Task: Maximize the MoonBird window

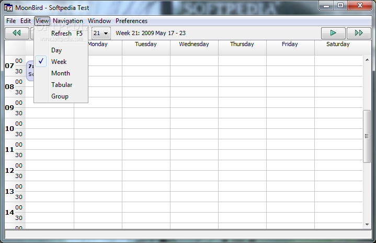Action: (340, 6)
